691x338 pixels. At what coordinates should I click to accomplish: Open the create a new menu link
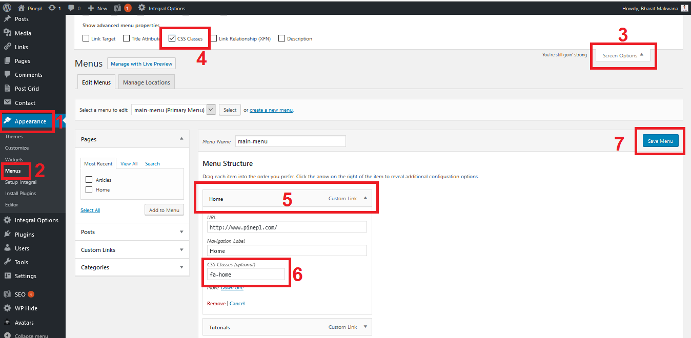click(x=271, y=109)
